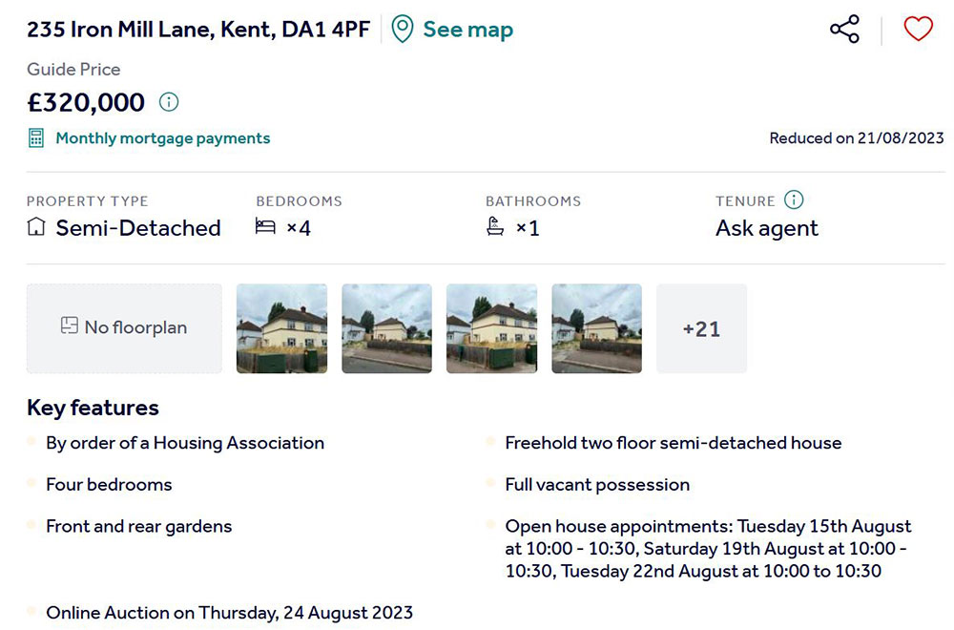Click the share icon
The image size is (954, 630).
click(844, 30)
